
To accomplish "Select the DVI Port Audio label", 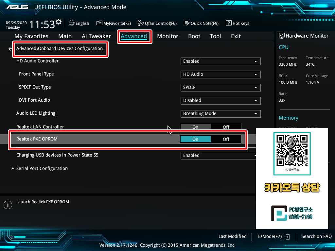I will point(34,100).
